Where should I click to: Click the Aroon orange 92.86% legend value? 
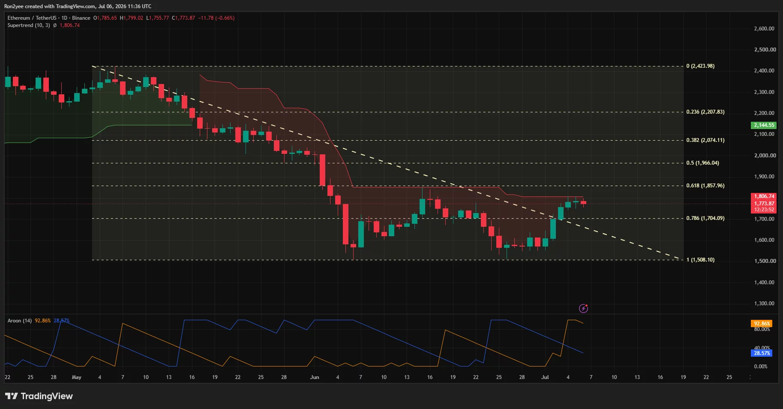coord(42,321)
